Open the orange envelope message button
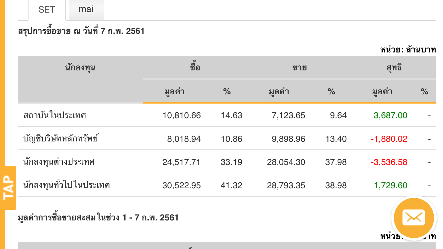The width and height of the screenshot is (443, 249). [x=413, y=218]
